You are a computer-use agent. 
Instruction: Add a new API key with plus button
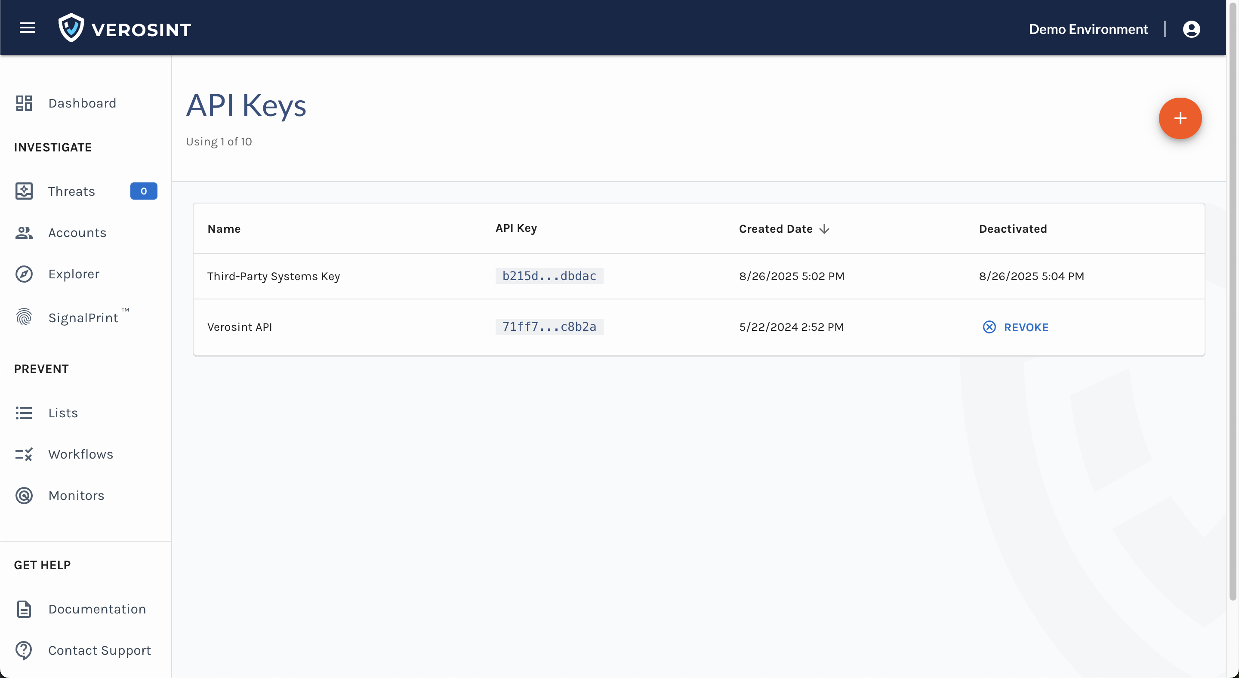tap(1180, 118)
